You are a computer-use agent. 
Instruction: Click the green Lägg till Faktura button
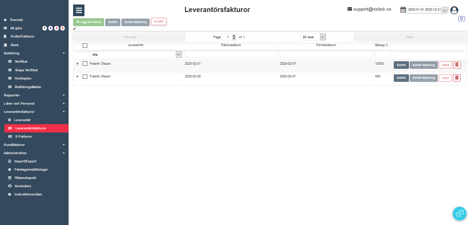click(x=89, y=22)
